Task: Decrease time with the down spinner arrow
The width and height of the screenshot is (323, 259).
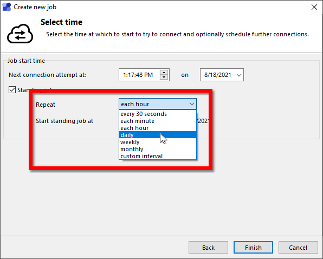Action: coord(164,77)
